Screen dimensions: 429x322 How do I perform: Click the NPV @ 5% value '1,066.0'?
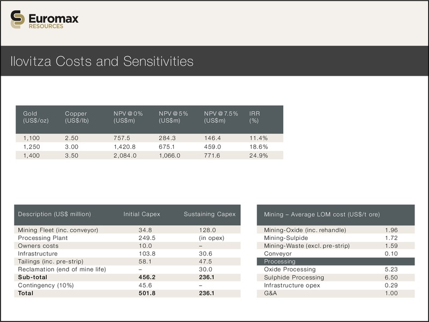(x=169, y=156)
